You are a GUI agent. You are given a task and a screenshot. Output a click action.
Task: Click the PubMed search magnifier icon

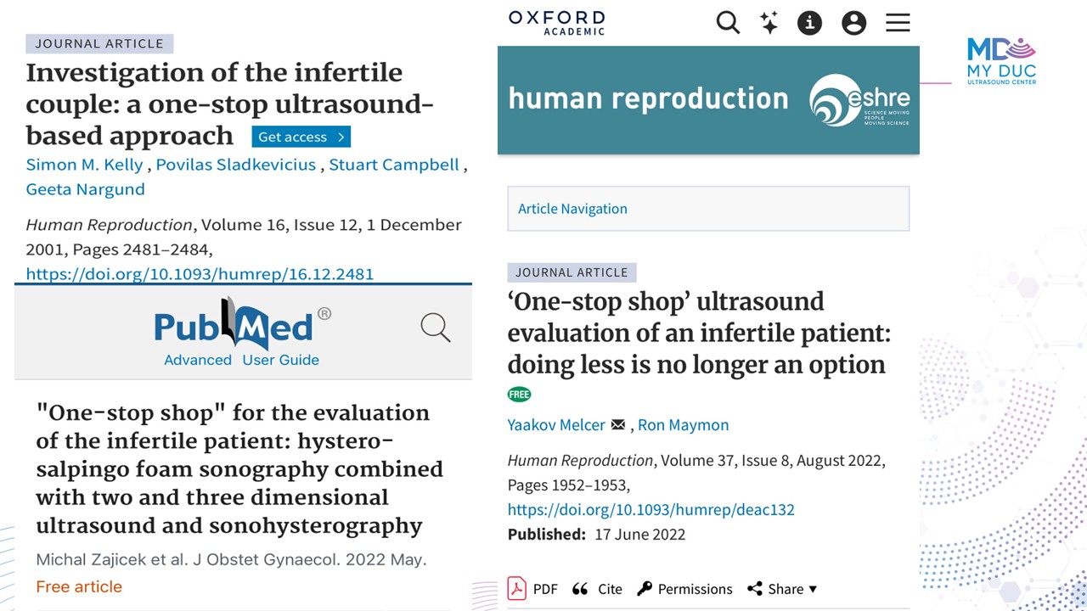click(436, 328)
